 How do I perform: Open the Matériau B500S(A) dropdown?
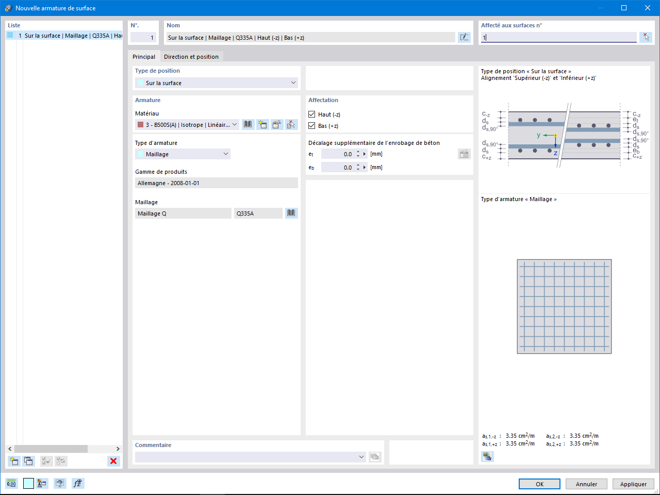[x=235, y=124]
